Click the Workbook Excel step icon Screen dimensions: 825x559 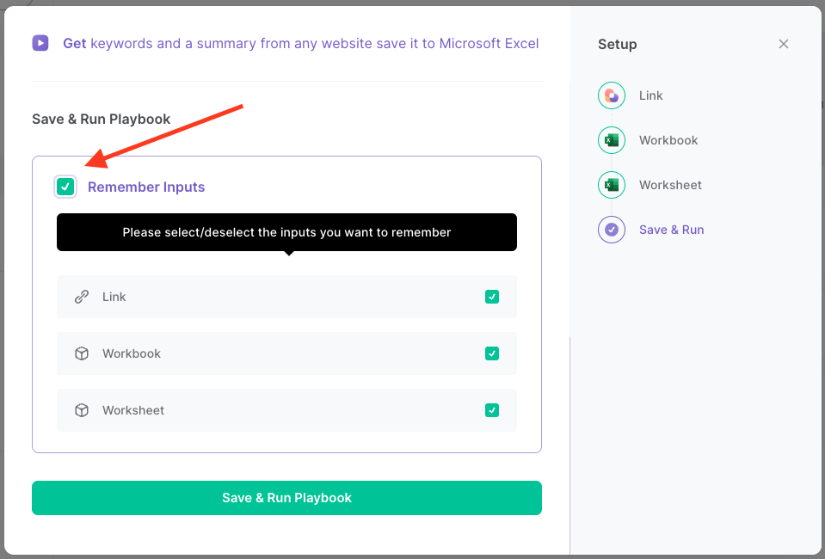(x=612, y=140)
